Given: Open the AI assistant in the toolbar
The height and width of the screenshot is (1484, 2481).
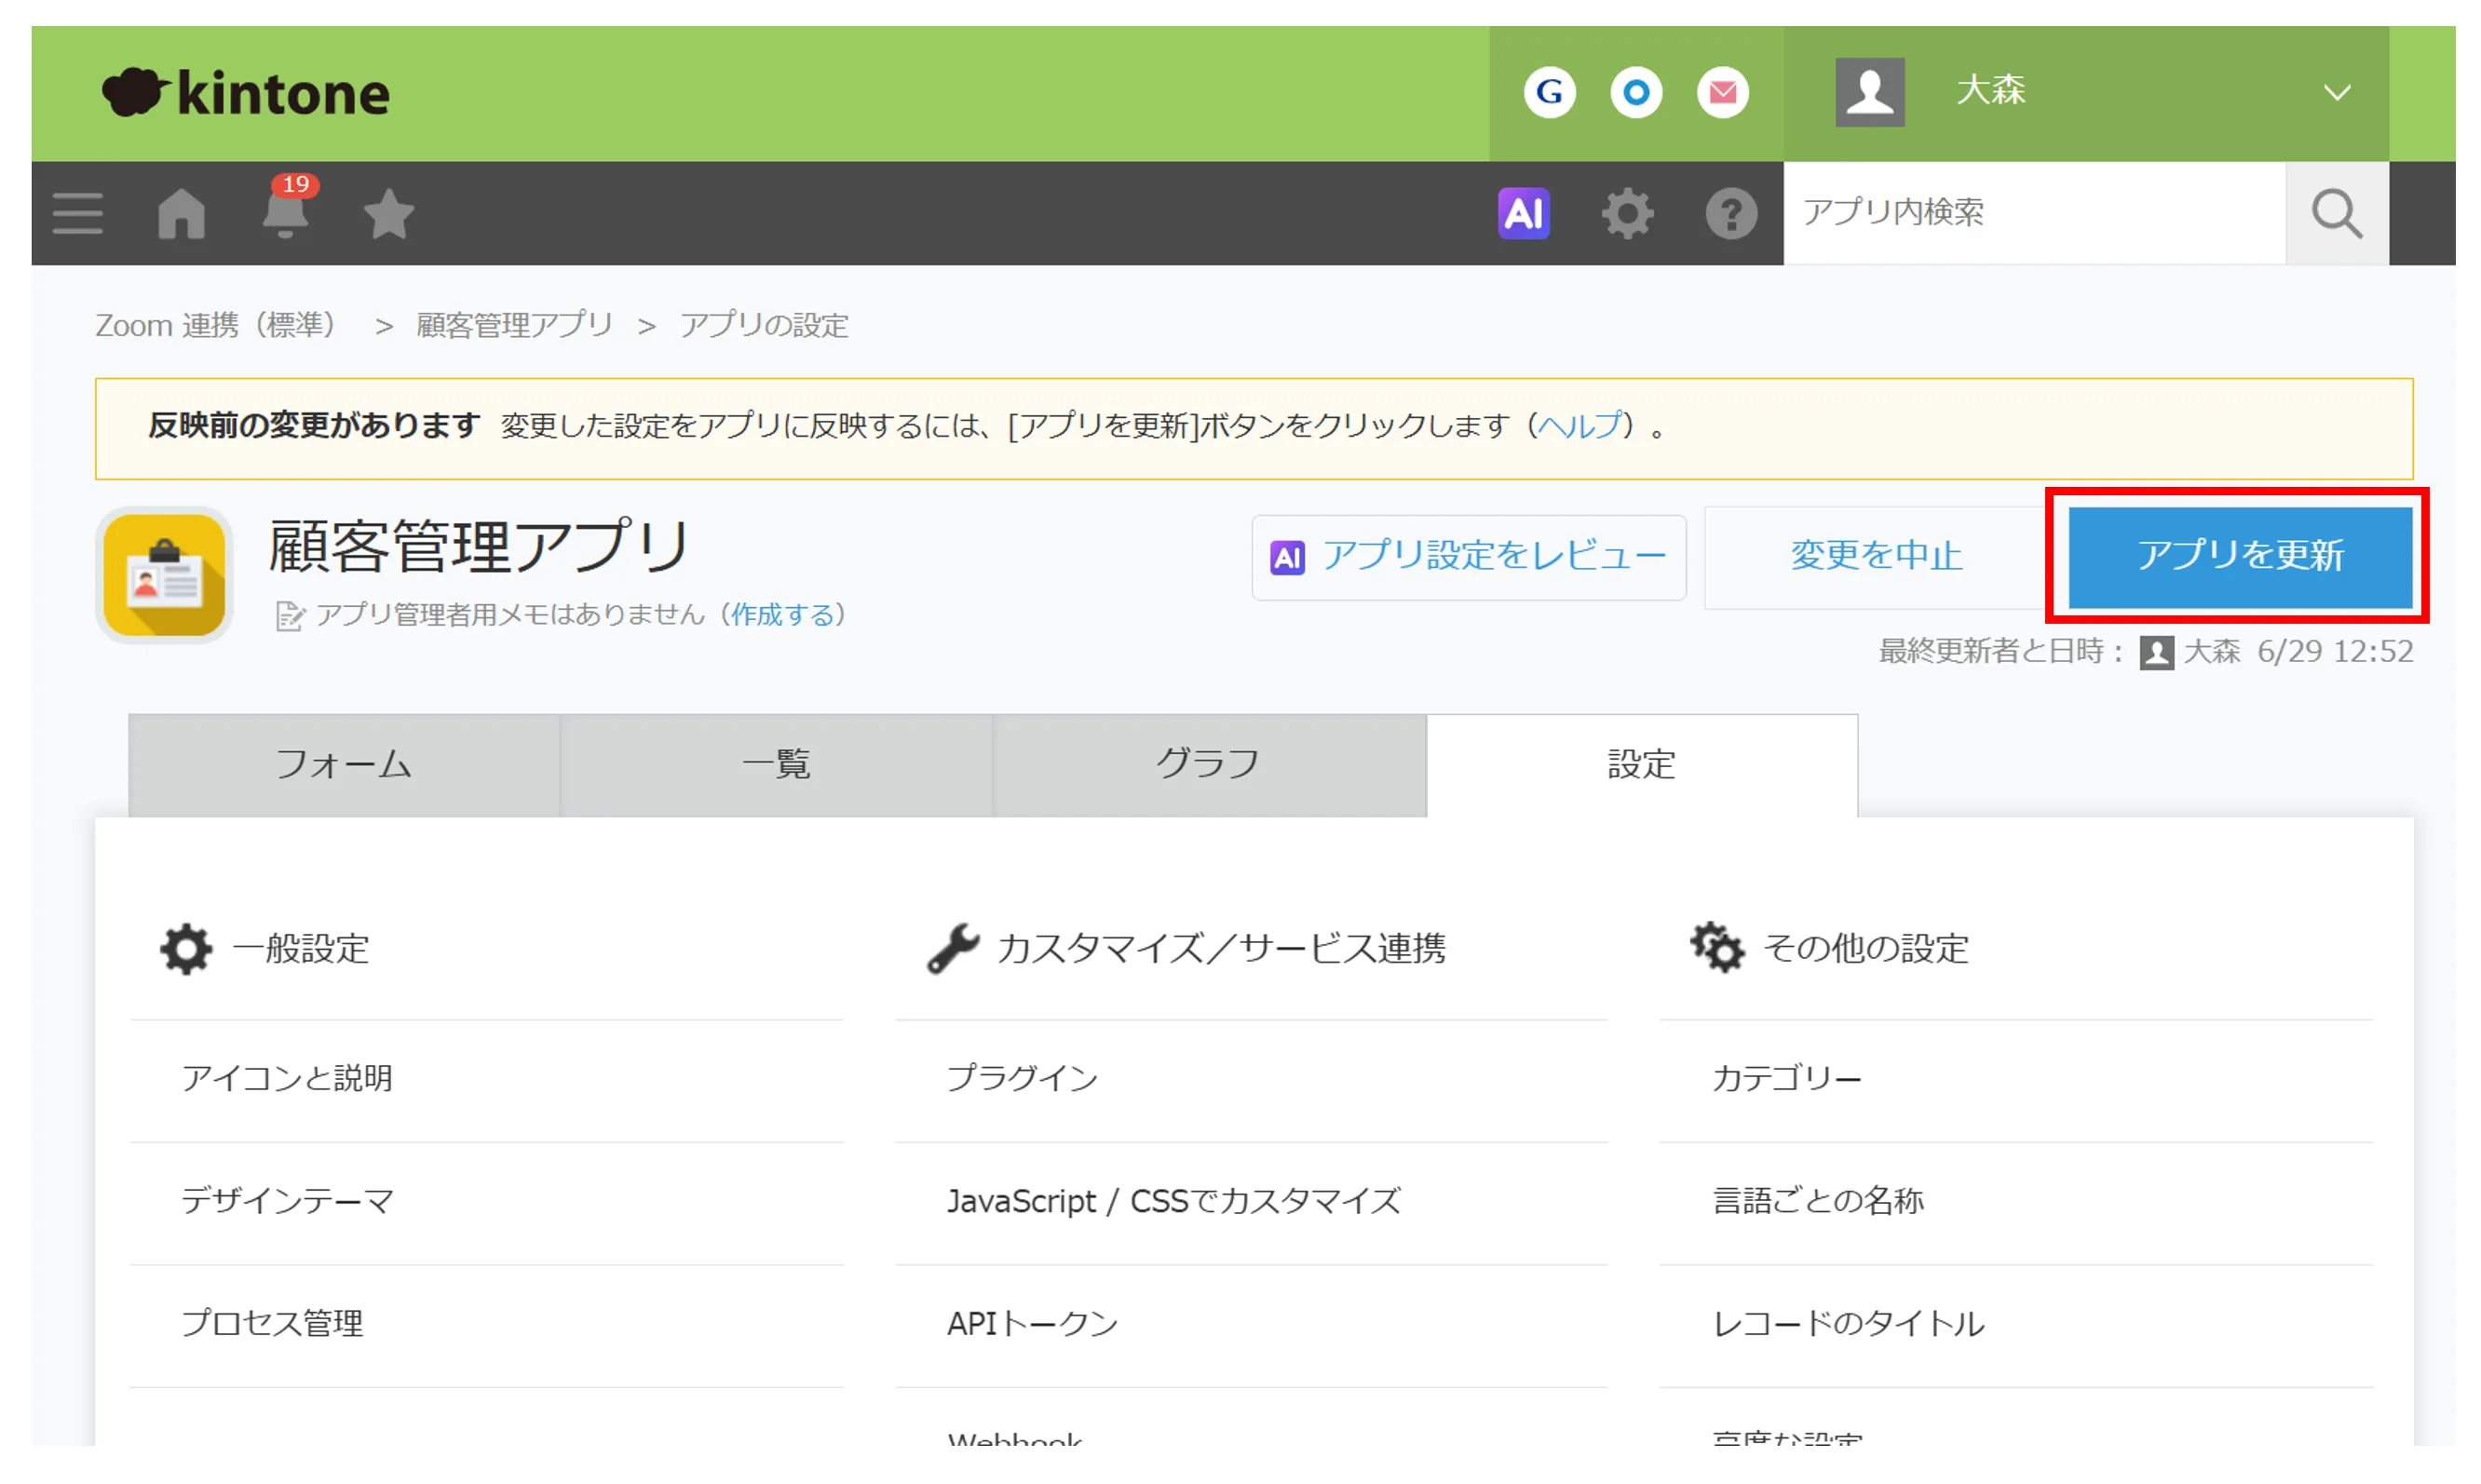Looking at the screenshot, I should click(x=1524, y=213).
